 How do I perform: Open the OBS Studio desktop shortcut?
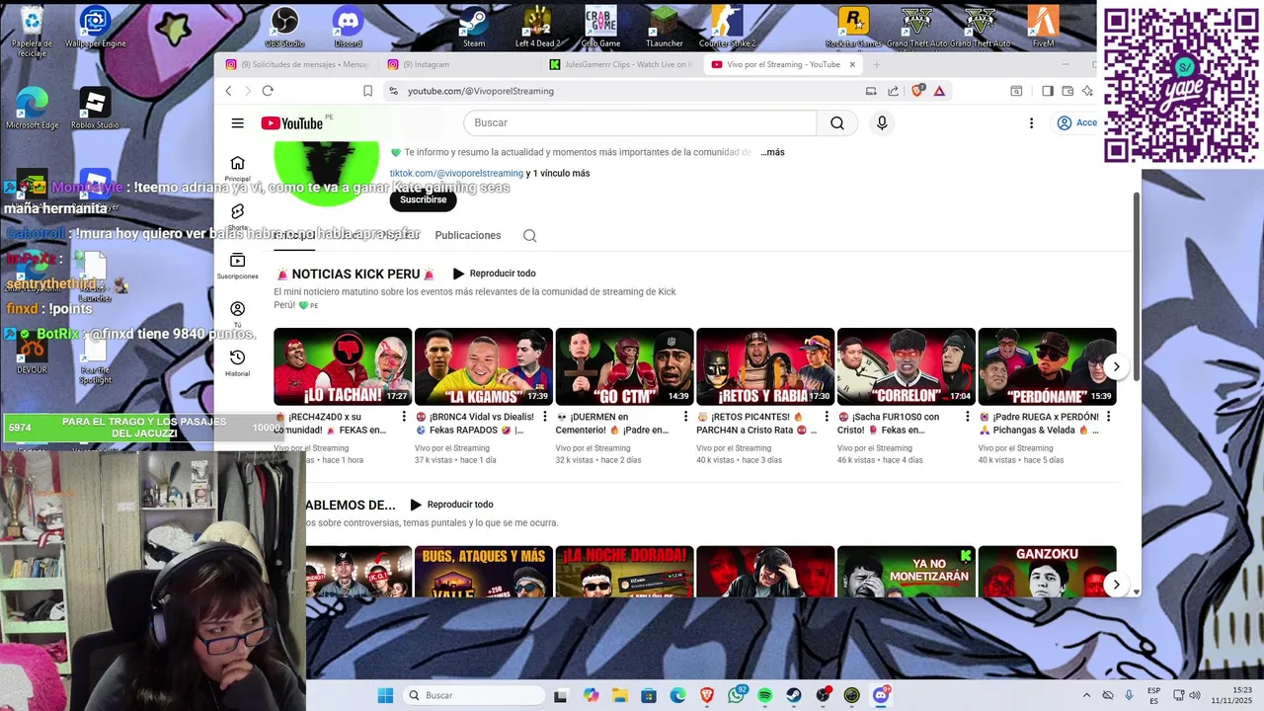tap(284, 27)
